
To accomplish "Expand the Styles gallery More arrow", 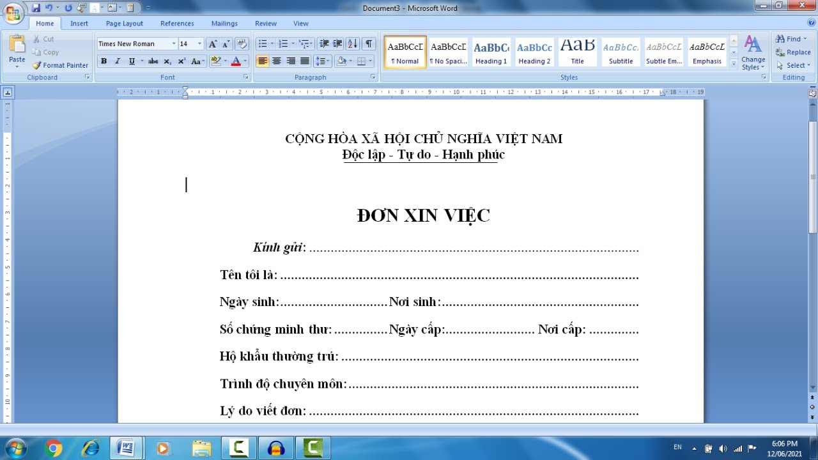I will (734, 63).
